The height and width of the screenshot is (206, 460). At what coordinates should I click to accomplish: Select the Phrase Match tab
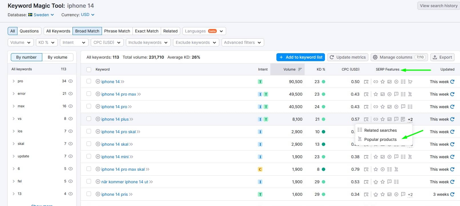[117, 31]
